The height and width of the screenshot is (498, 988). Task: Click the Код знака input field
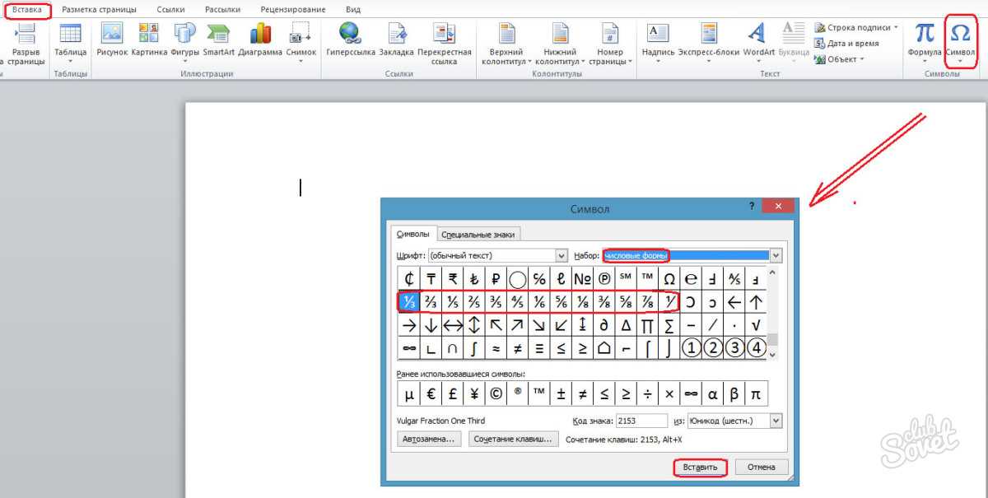click(x=641, y=421)
